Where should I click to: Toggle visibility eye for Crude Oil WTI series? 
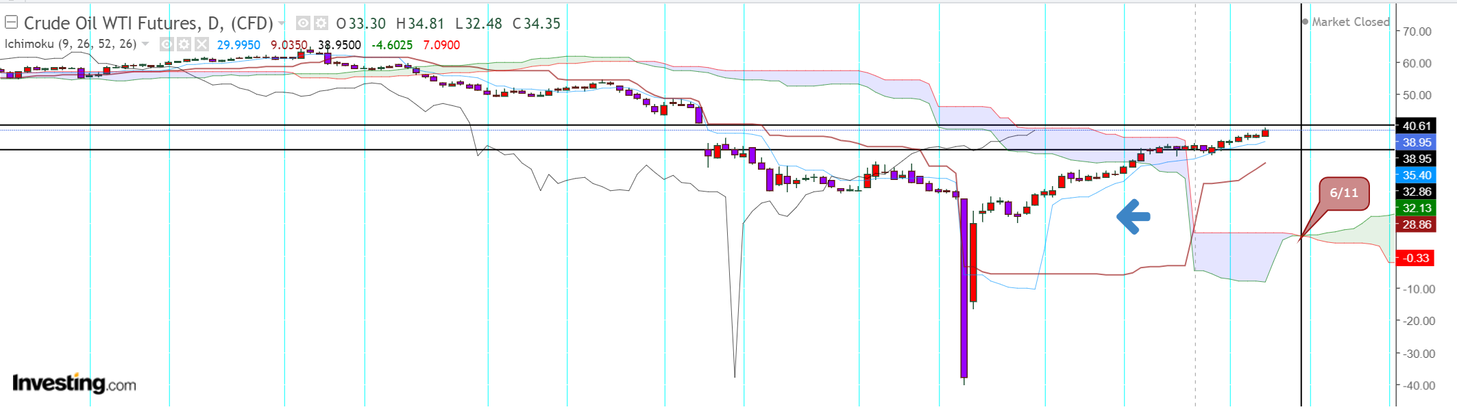303,23
